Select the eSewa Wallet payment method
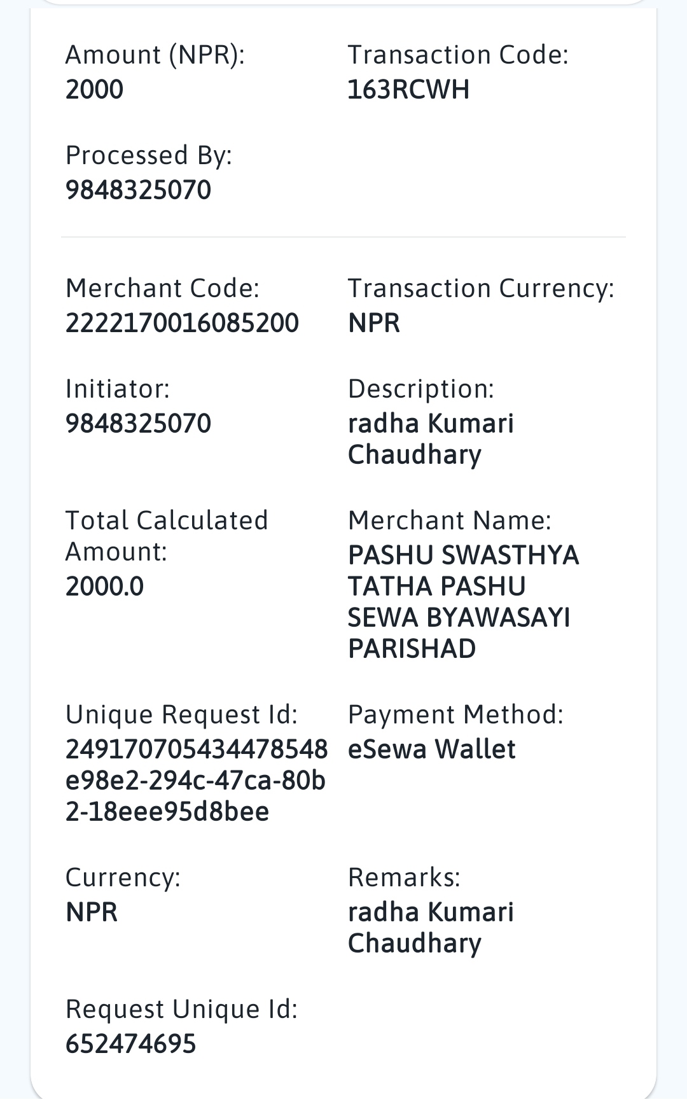 [x=431, y=749]
